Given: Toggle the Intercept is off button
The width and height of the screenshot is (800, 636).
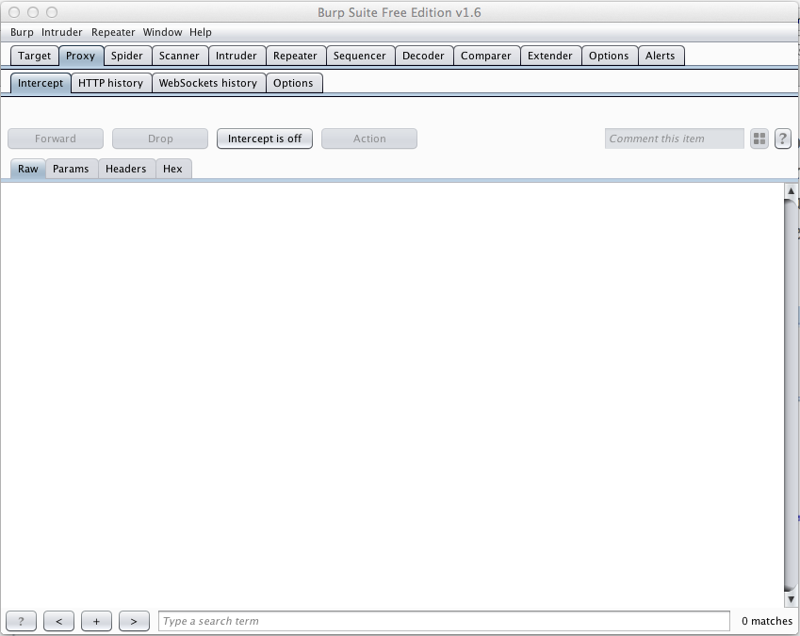Looking at the screenshot, I should 265,139.
